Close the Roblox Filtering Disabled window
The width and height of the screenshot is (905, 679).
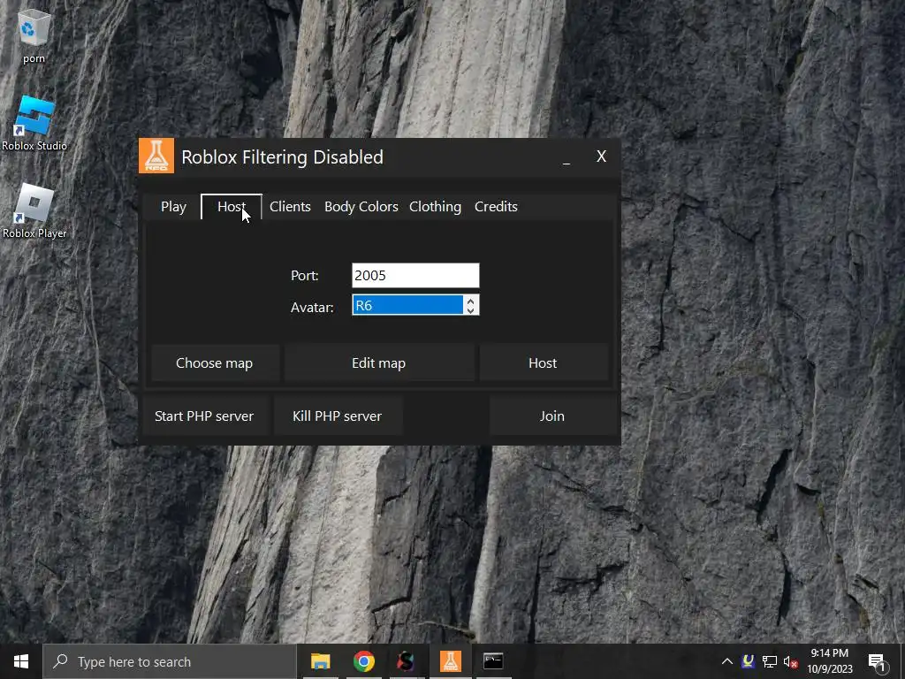tap(601, 156)
